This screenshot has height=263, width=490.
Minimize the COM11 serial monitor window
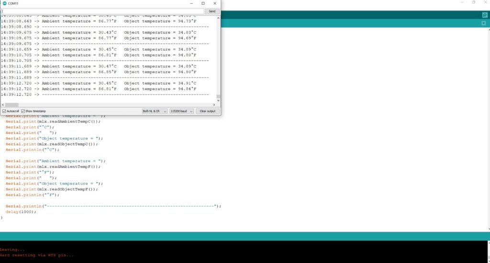point(190,3)
